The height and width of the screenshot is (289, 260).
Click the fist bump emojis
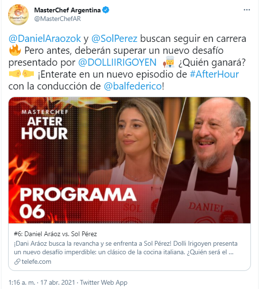tap(21, 74)
